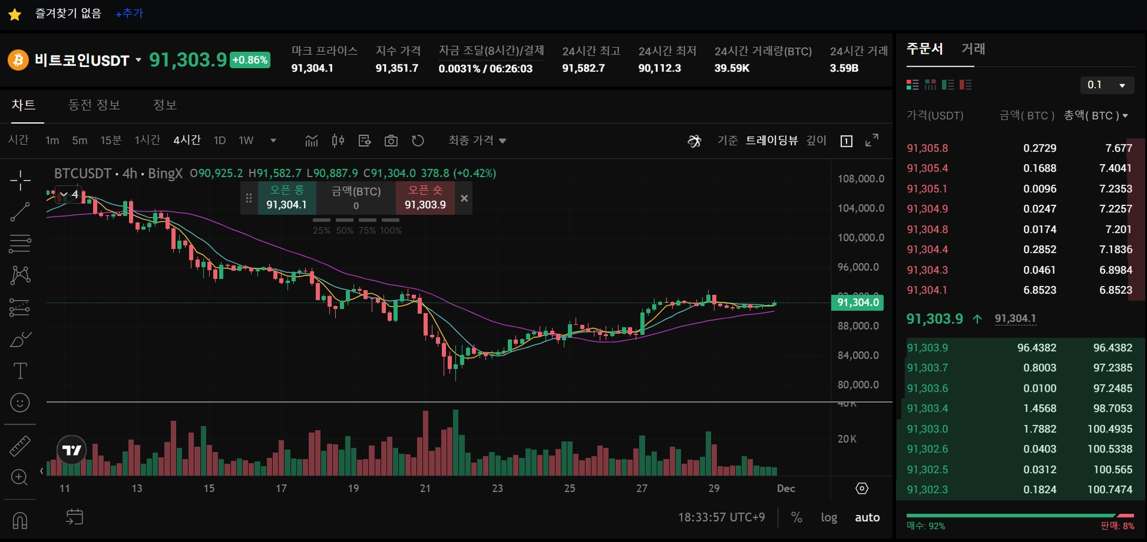Show only sell orders in order book
1147x542 pixels.
[965, 85]
